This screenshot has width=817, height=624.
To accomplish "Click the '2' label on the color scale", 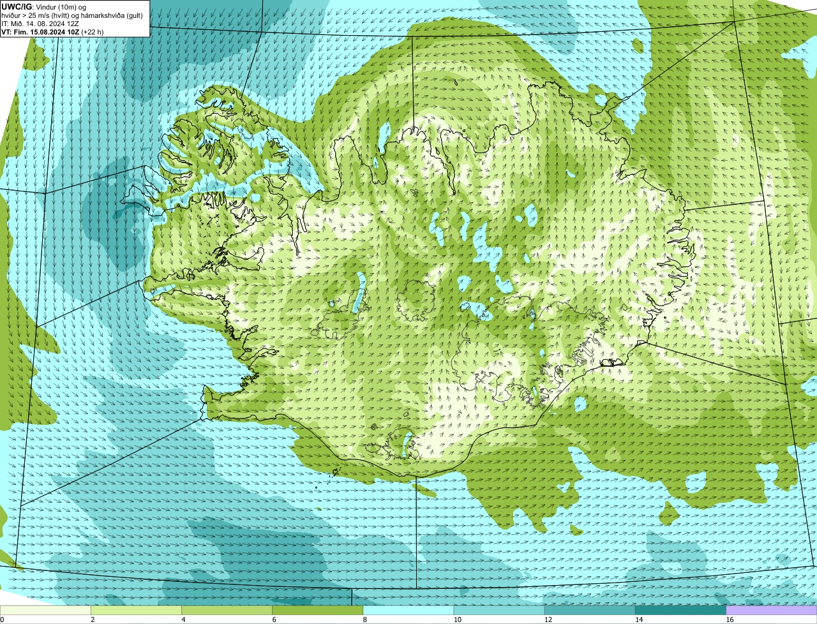I will click(x=93, y=620).
